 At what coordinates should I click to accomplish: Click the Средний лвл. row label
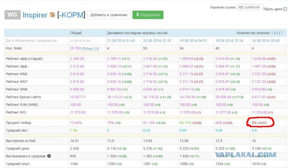point(17,130)
